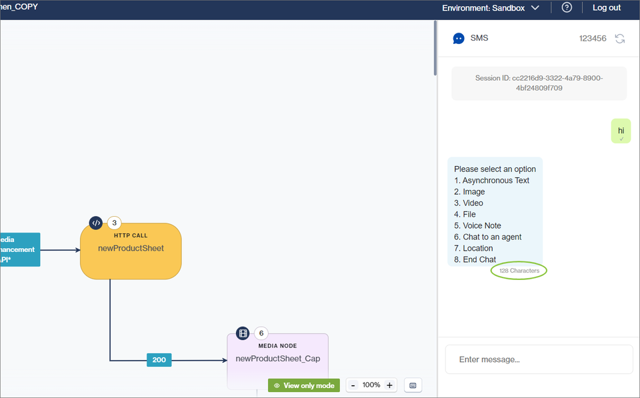This screenshot has height=398, width=640.
Task: Click the number 6 badge on Media node
Action: click(261, 333)
